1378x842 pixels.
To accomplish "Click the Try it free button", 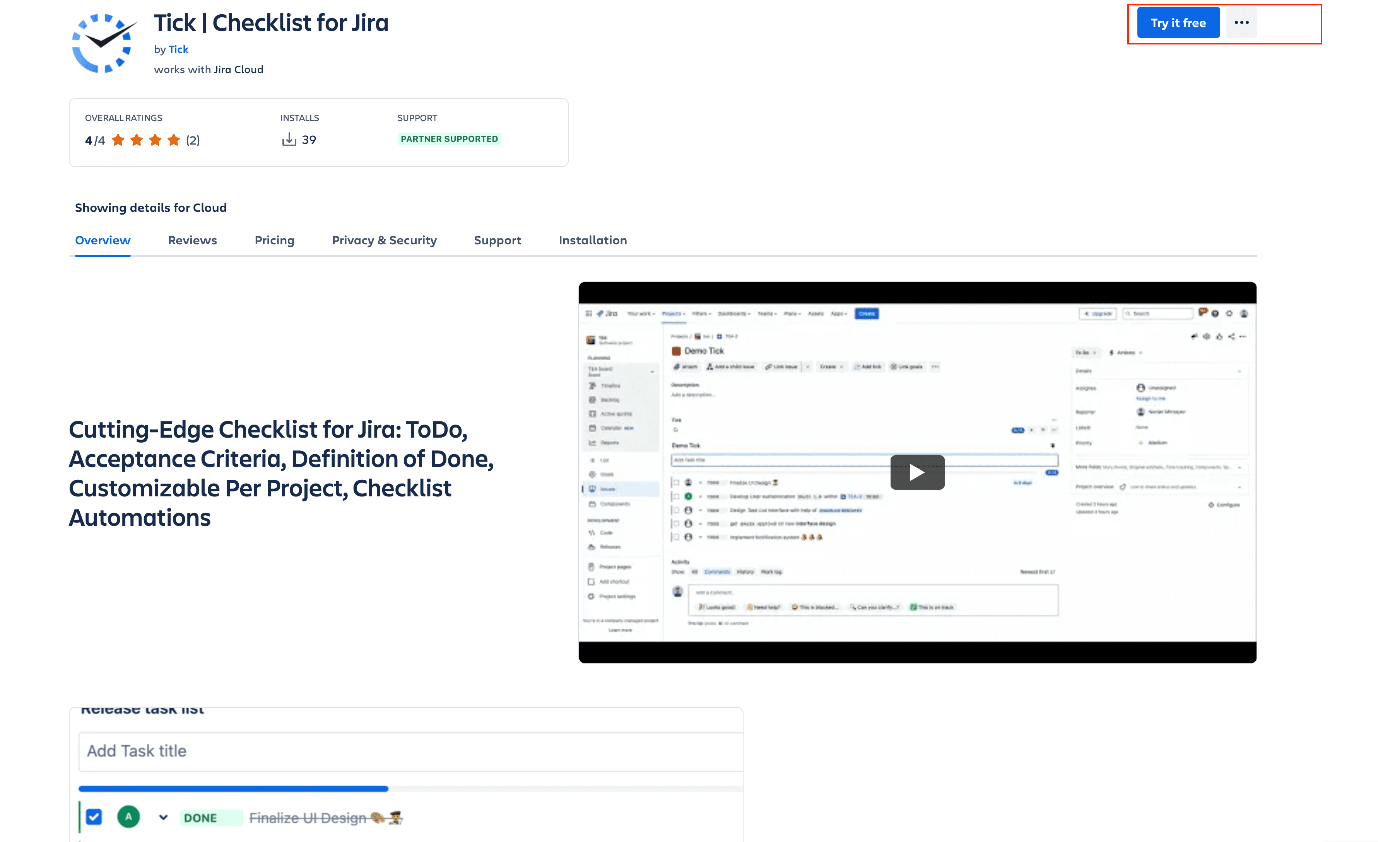I will (1178, 23).
